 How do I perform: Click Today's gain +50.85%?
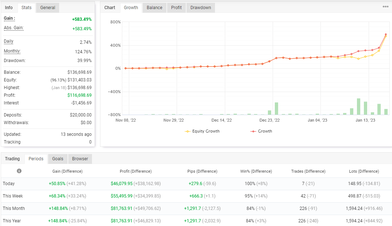point(57,184)
